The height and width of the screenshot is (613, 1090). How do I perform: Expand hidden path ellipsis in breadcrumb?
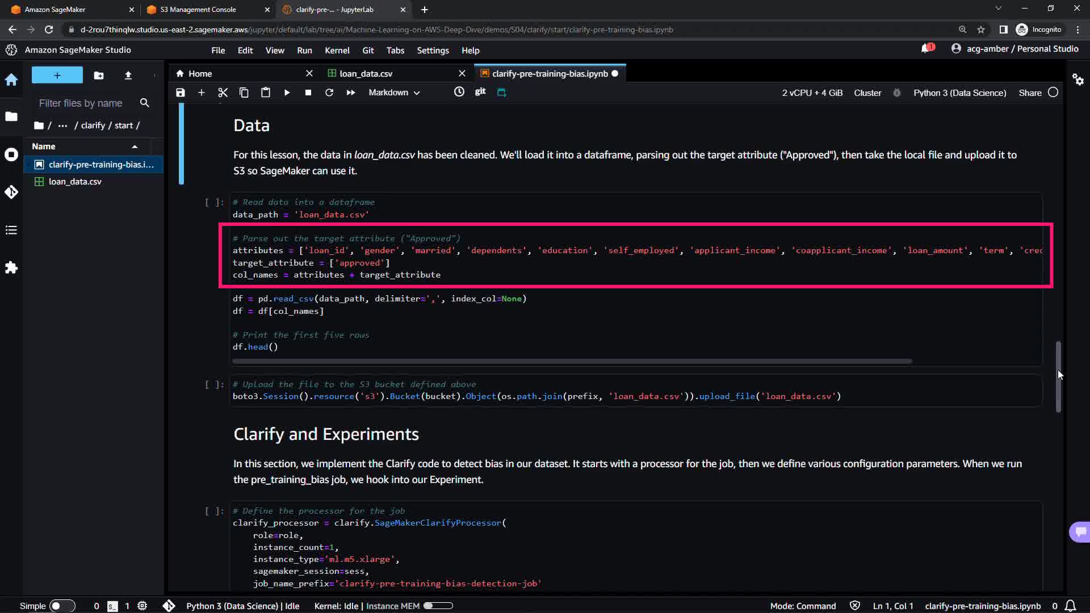point(62,125)
